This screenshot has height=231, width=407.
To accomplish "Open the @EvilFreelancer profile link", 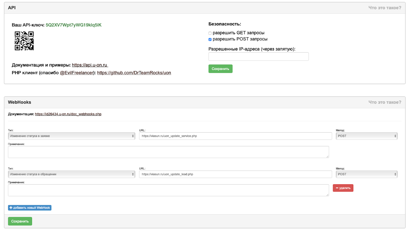I will (77, 73).
